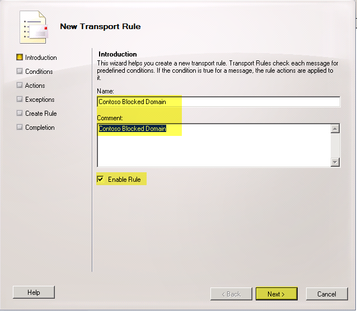Image resolution: width=357 pixels, height=311 pixels.
Task: Click the disabled Back button
Action: 231,294
